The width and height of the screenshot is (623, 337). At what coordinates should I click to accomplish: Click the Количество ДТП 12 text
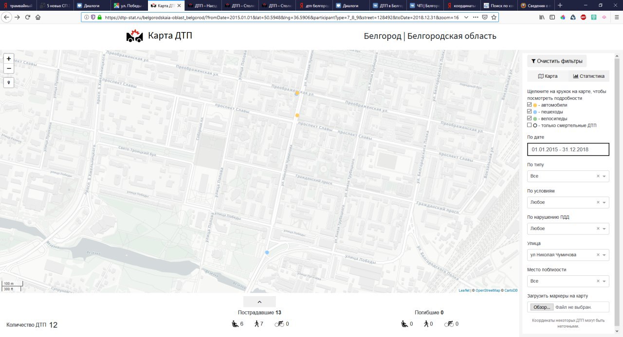click(32, 324)
